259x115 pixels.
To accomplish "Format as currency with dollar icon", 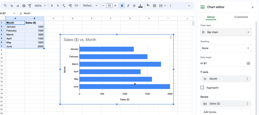I will pyautogui.click(x=52, y=6).
